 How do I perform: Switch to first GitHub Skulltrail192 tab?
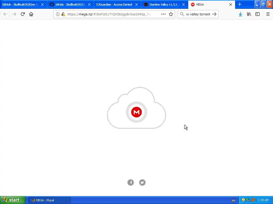coord(20,5)
